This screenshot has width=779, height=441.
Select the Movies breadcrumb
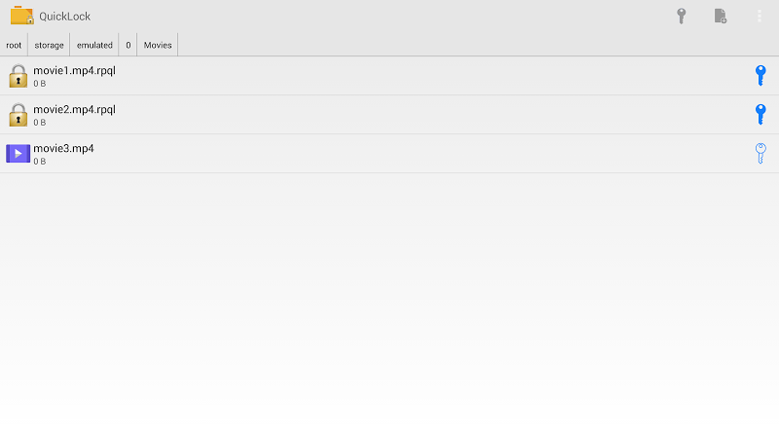(158, 45)
